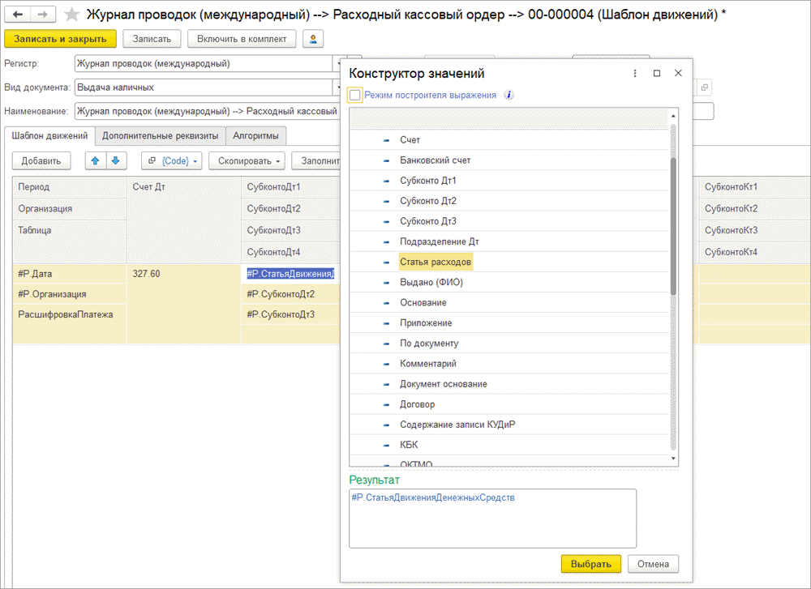The width and height of the screenshot is (811, 589).
Task: Enable Режим построителя выражения checkbox
Action: [355, 95]
